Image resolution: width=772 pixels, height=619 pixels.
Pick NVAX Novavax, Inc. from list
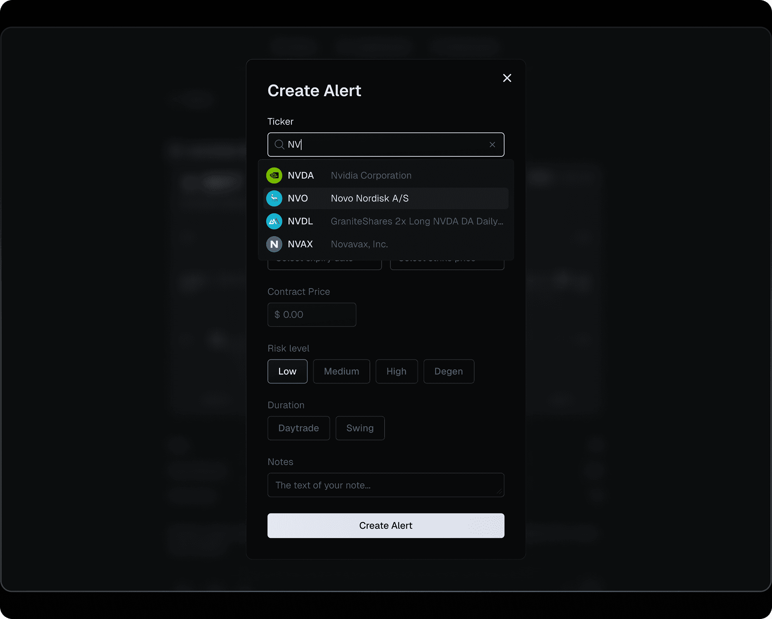click(x=359, y=244)
